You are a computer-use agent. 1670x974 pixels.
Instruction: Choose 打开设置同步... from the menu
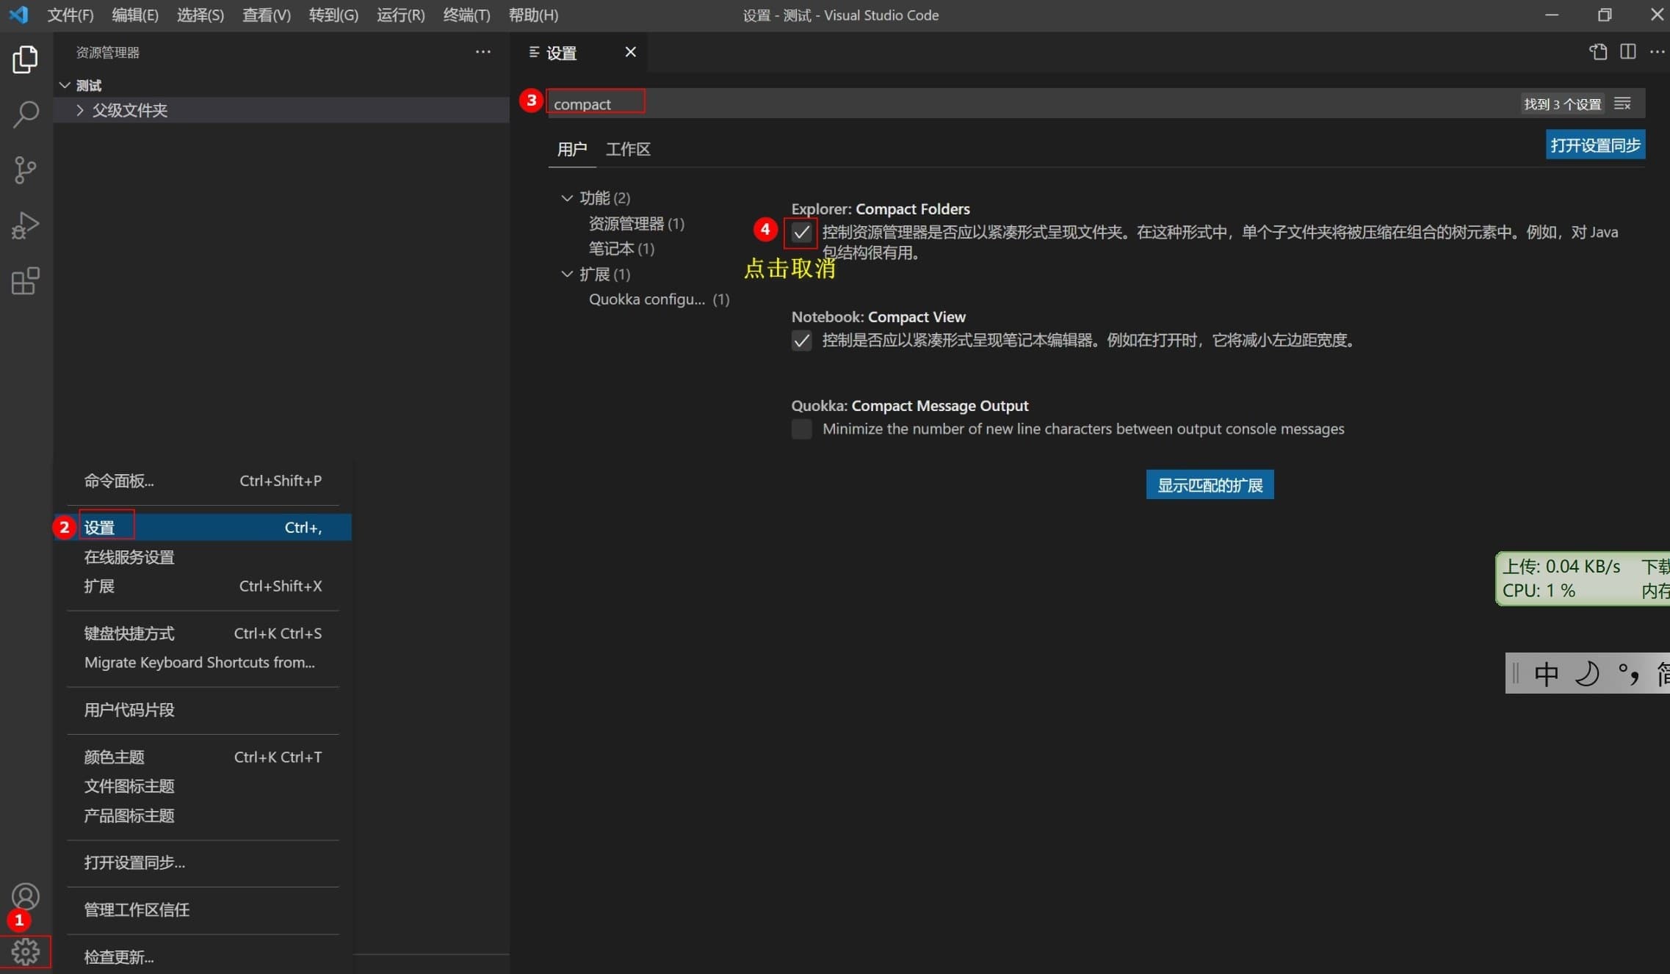click(203, 862)
